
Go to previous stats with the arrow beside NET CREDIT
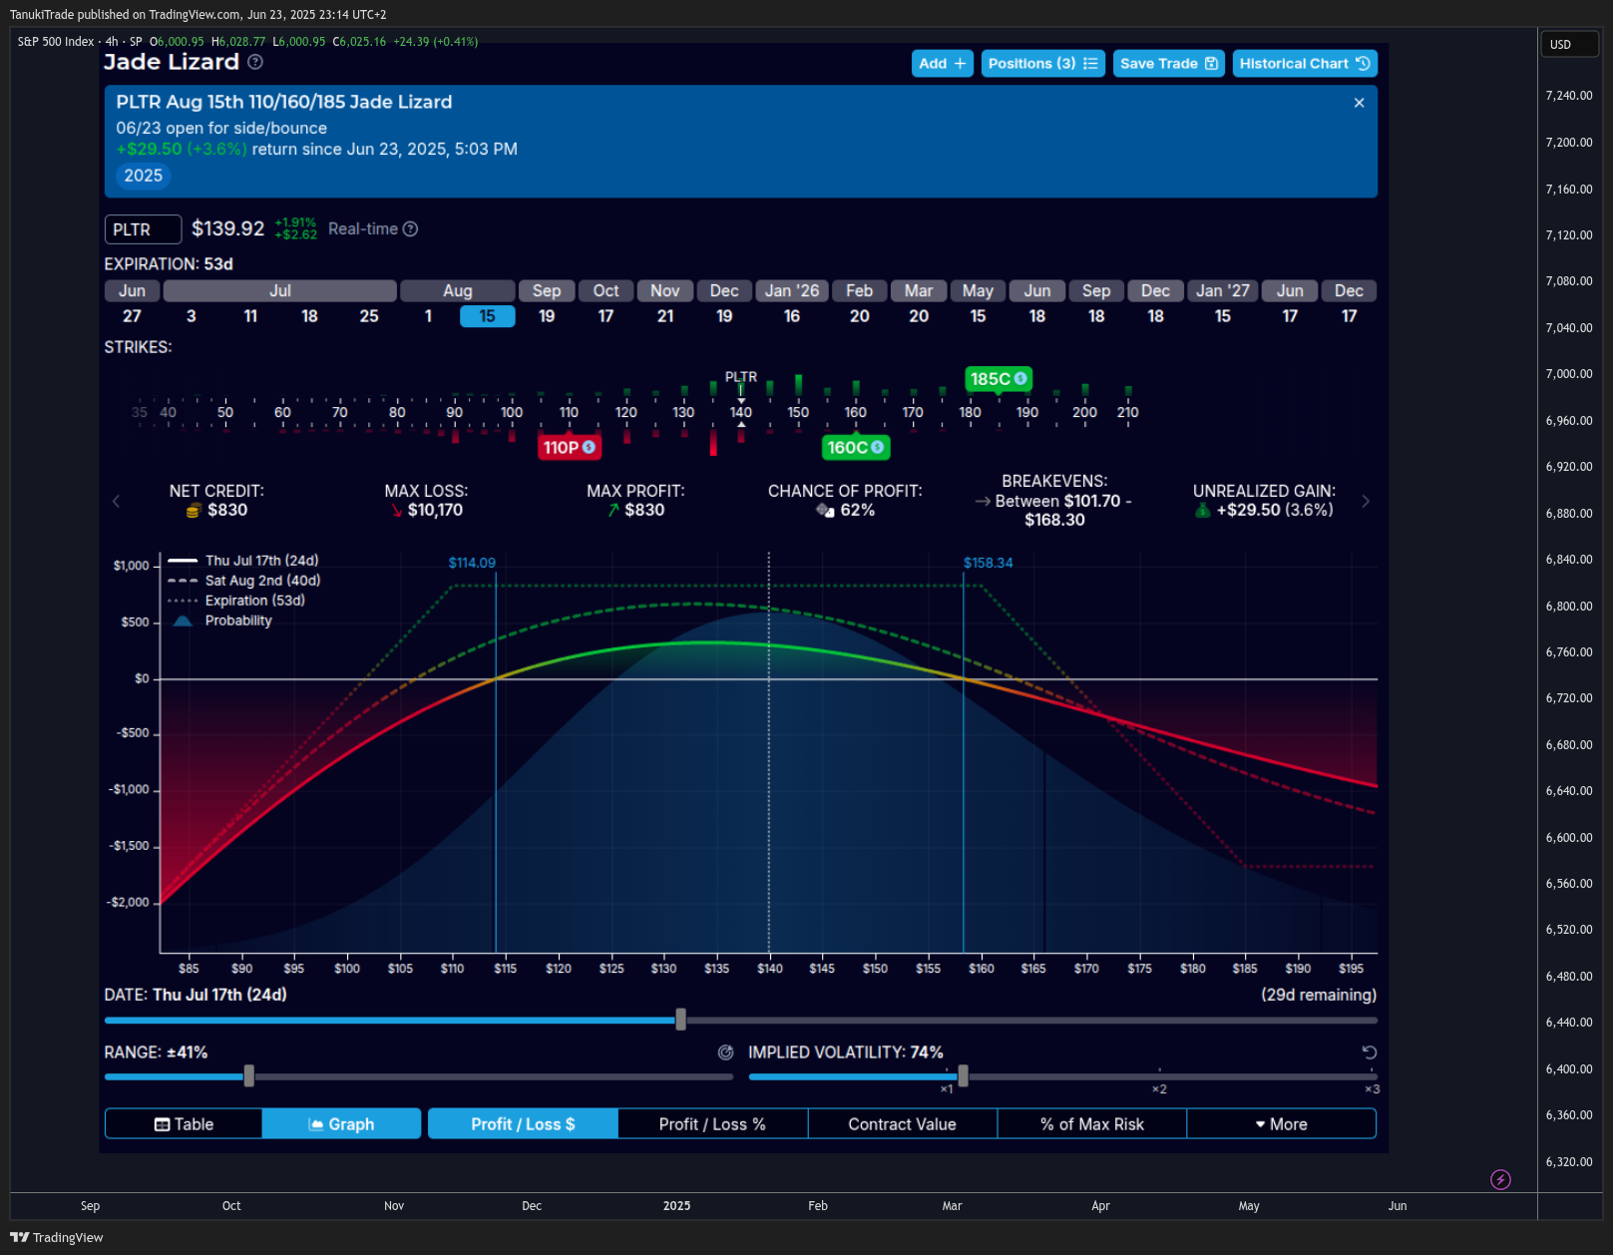(116, 501)
